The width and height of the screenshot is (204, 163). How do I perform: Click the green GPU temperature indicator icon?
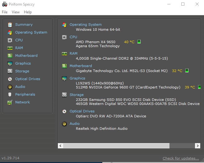tap(199, 87)
